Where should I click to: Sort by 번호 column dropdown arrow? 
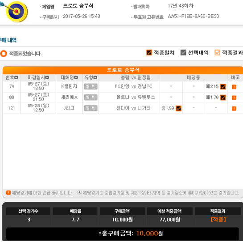tap(16, 77)
